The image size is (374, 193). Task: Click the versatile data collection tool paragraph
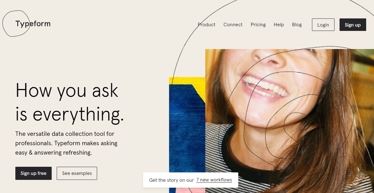(66, 143)
